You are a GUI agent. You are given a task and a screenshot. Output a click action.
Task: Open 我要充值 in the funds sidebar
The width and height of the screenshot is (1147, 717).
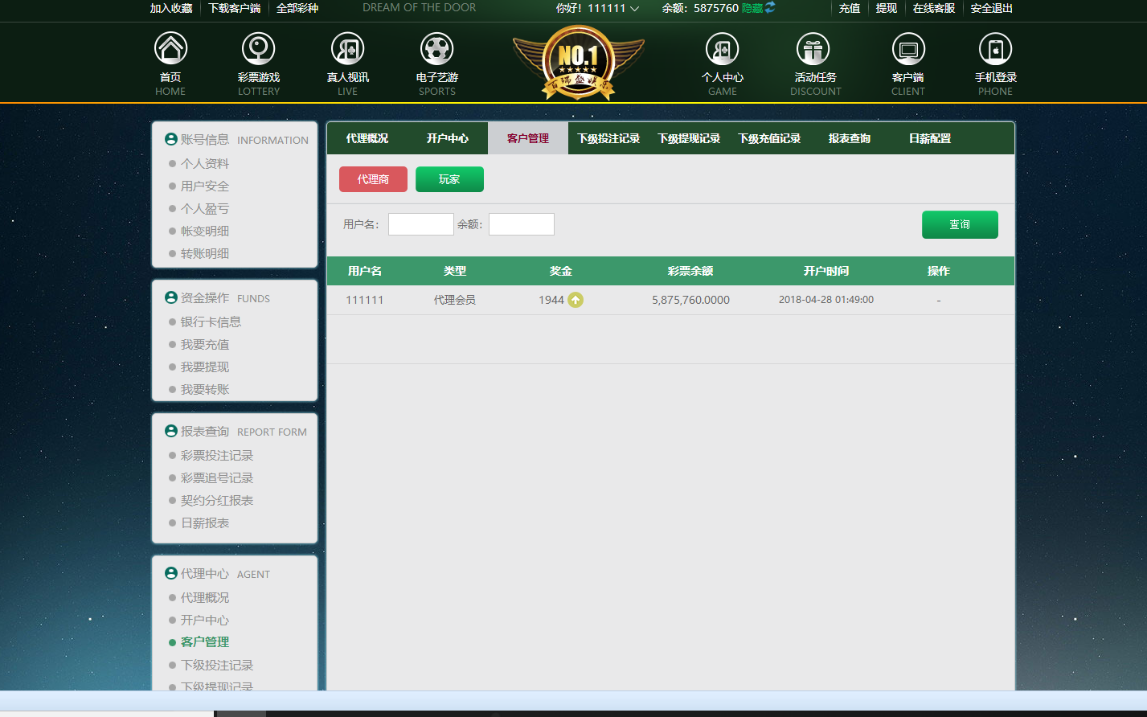(205, 344)
